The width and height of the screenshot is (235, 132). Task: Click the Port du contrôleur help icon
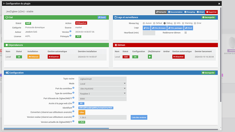pyautogui.click(x=74, y=88)
